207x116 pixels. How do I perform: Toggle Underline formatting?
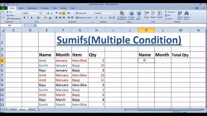[x=31, y=18]
